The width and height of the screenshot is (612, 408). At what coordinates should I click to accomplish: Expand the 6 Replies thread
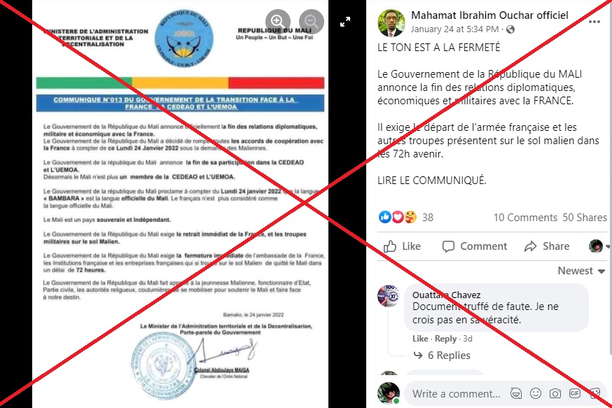click(x=441, y=356)
